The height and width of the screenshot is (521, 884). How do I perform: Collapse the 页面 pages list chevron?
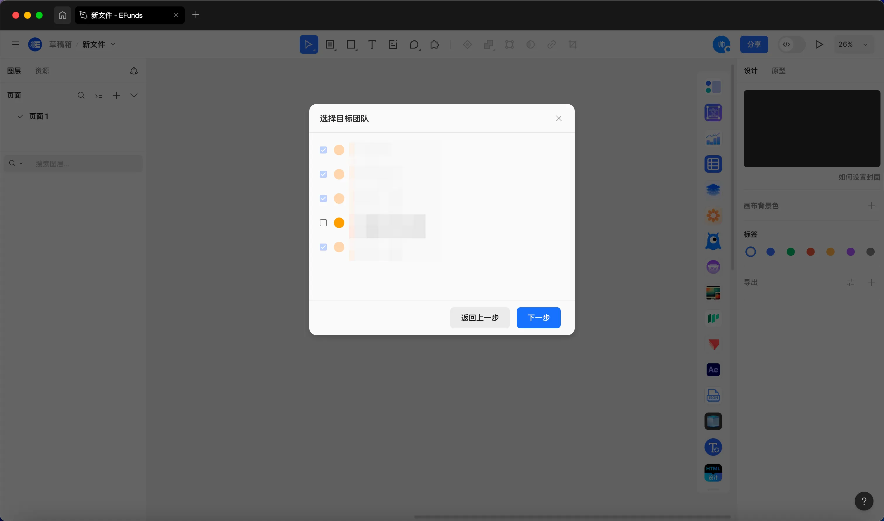134,96
